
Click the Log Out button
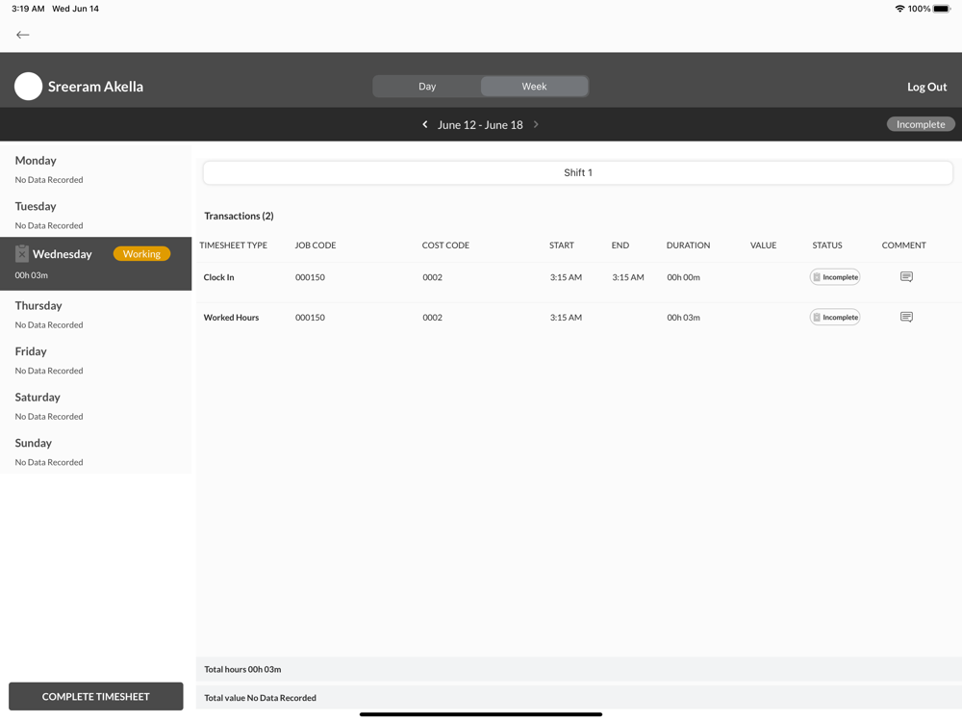926,87
